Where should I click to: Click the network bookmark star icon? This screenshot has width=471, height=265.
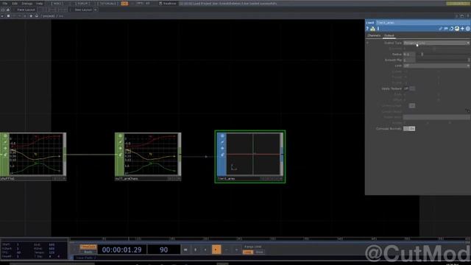(x=31, y=16)
